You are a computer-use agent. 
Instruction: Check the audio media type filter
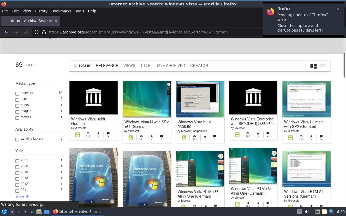click(x=17, y=106)
